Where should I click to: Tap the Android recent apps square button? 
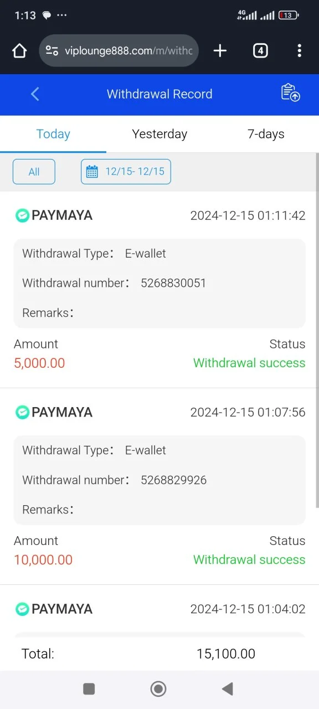coord(89,689)
